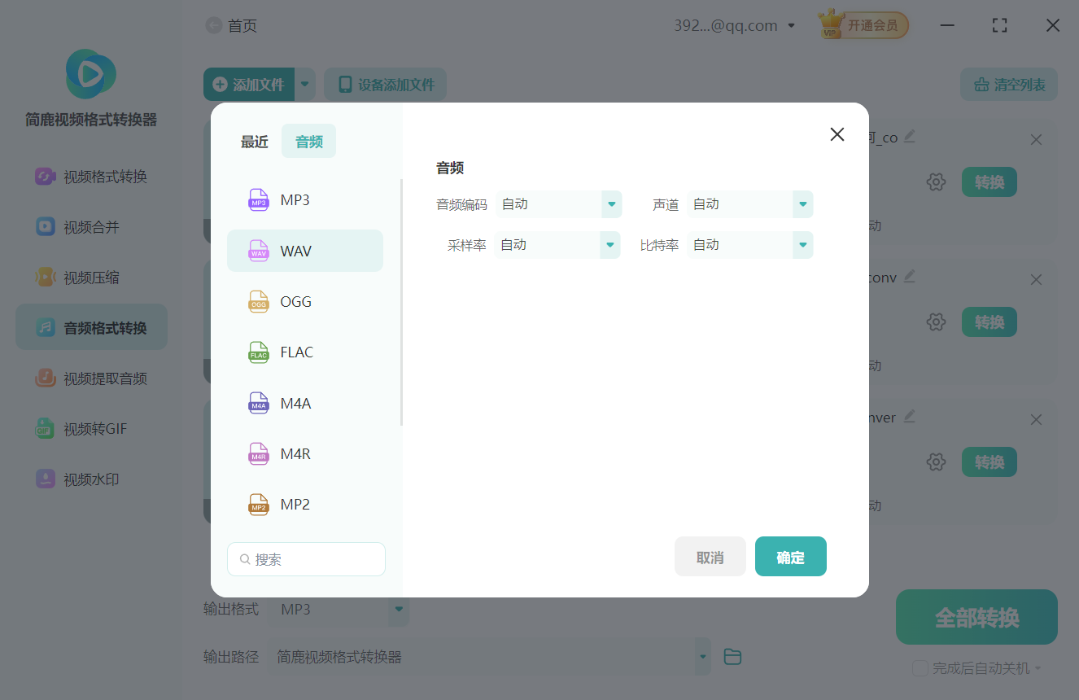Open the output folder browser icon
Screen dimensions: 1079x700
point(732,656)
